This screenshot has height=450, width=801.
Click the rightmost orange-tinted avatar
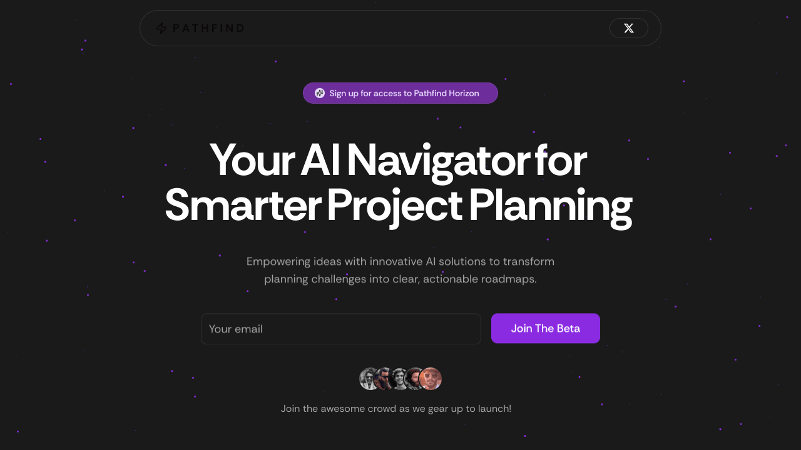point(431,379)
